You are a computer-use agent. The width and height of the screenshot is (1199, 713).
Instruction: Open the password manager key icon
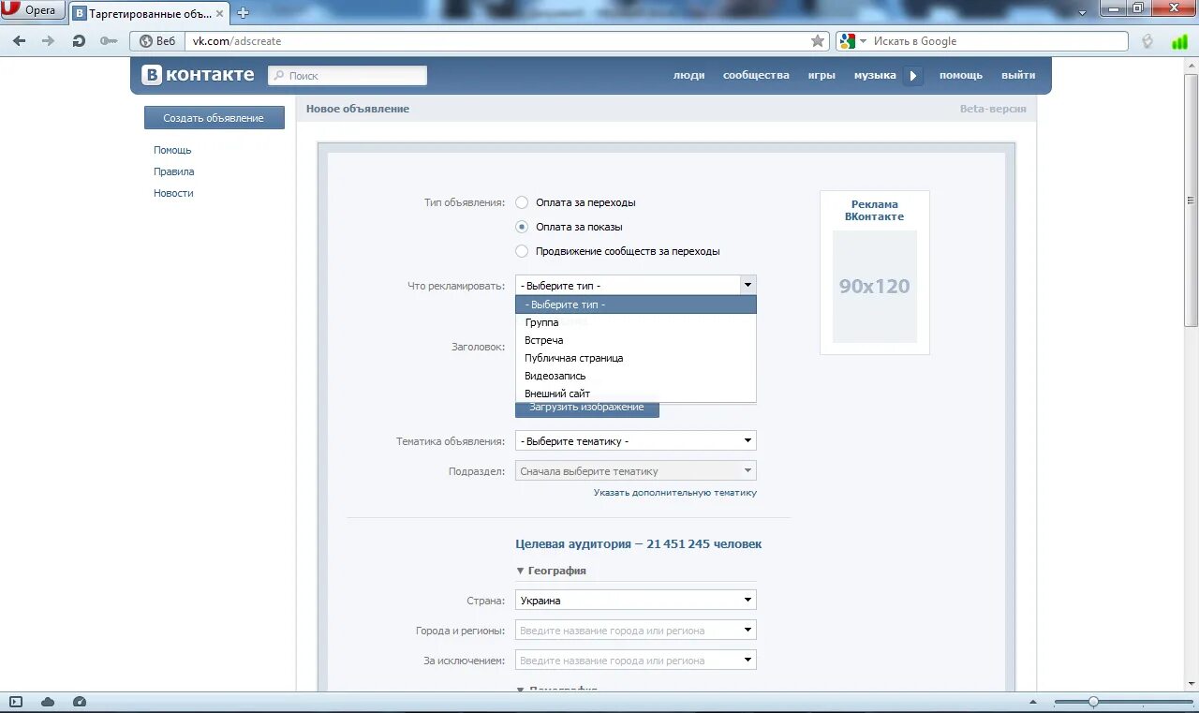[109, 41]
